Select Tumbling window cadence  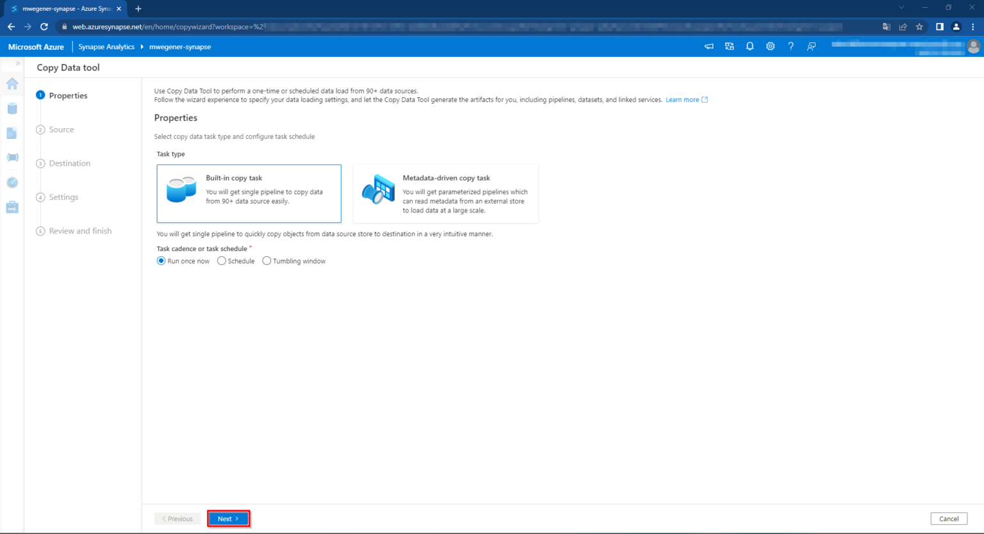[266, 261]
